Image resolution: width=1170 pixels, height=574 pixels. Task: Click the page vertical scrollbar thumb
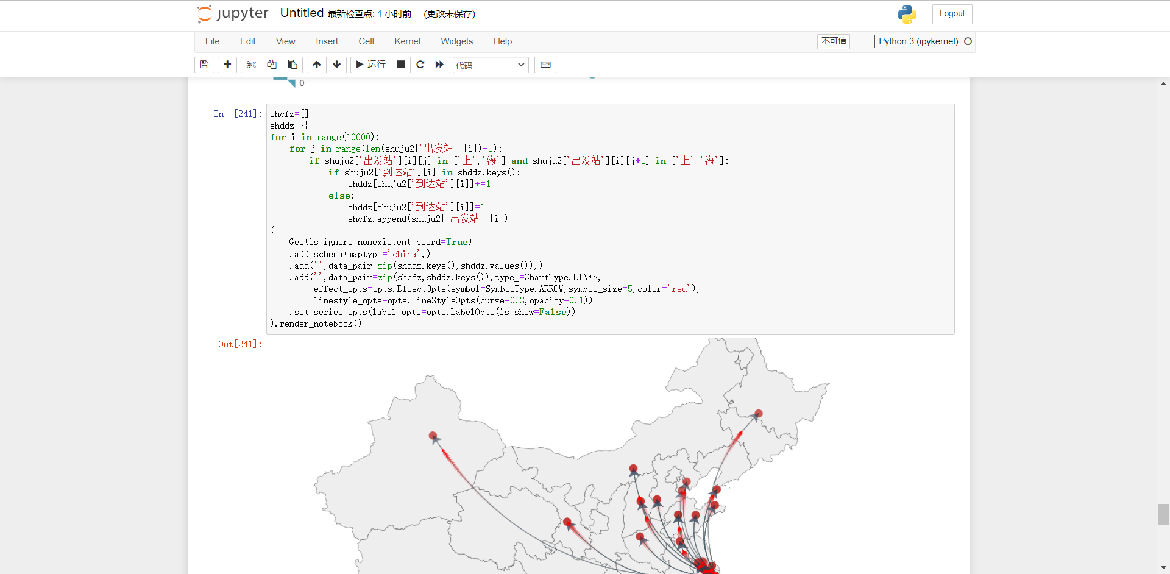point(1163,514)
